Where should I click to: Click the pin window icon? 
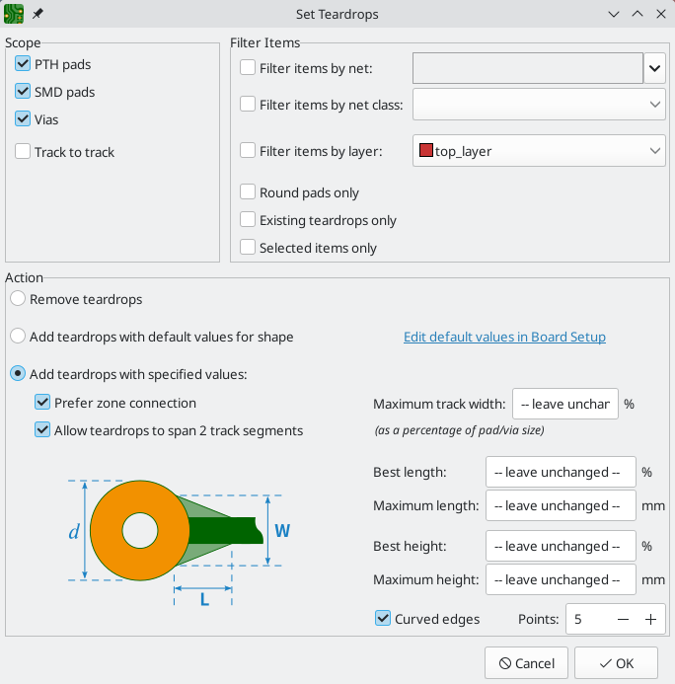click(38, 14)
